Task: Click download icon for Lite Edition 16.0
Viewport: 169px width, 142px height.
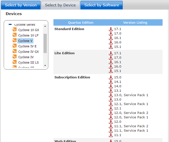Action: click(111, 67)
